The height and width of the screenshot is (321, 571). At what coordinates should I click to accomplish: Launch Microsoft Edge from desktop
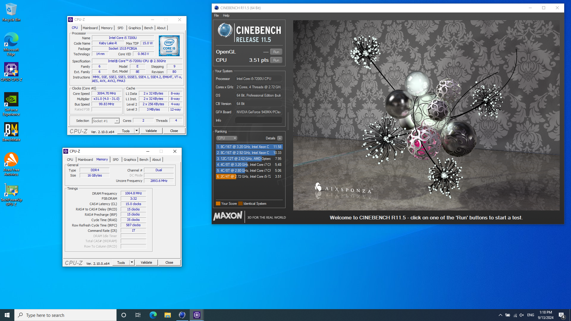pyautogui.click(x=11, y=44)
